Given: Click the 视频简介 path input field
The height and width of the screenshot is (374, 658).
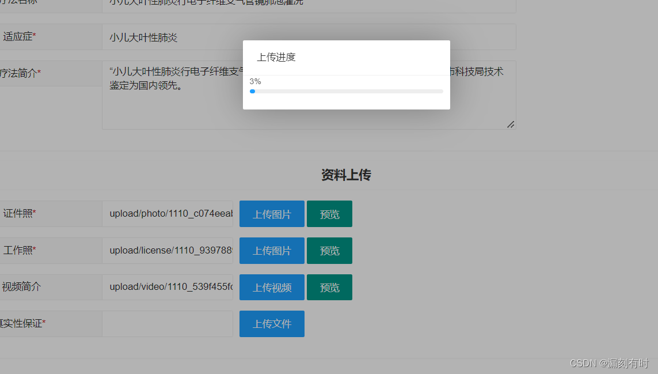Looking at the screenshot, I should click(x=168, y=287).
